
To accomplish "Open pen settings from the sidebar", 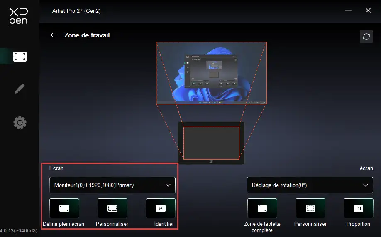I will 20,89.
